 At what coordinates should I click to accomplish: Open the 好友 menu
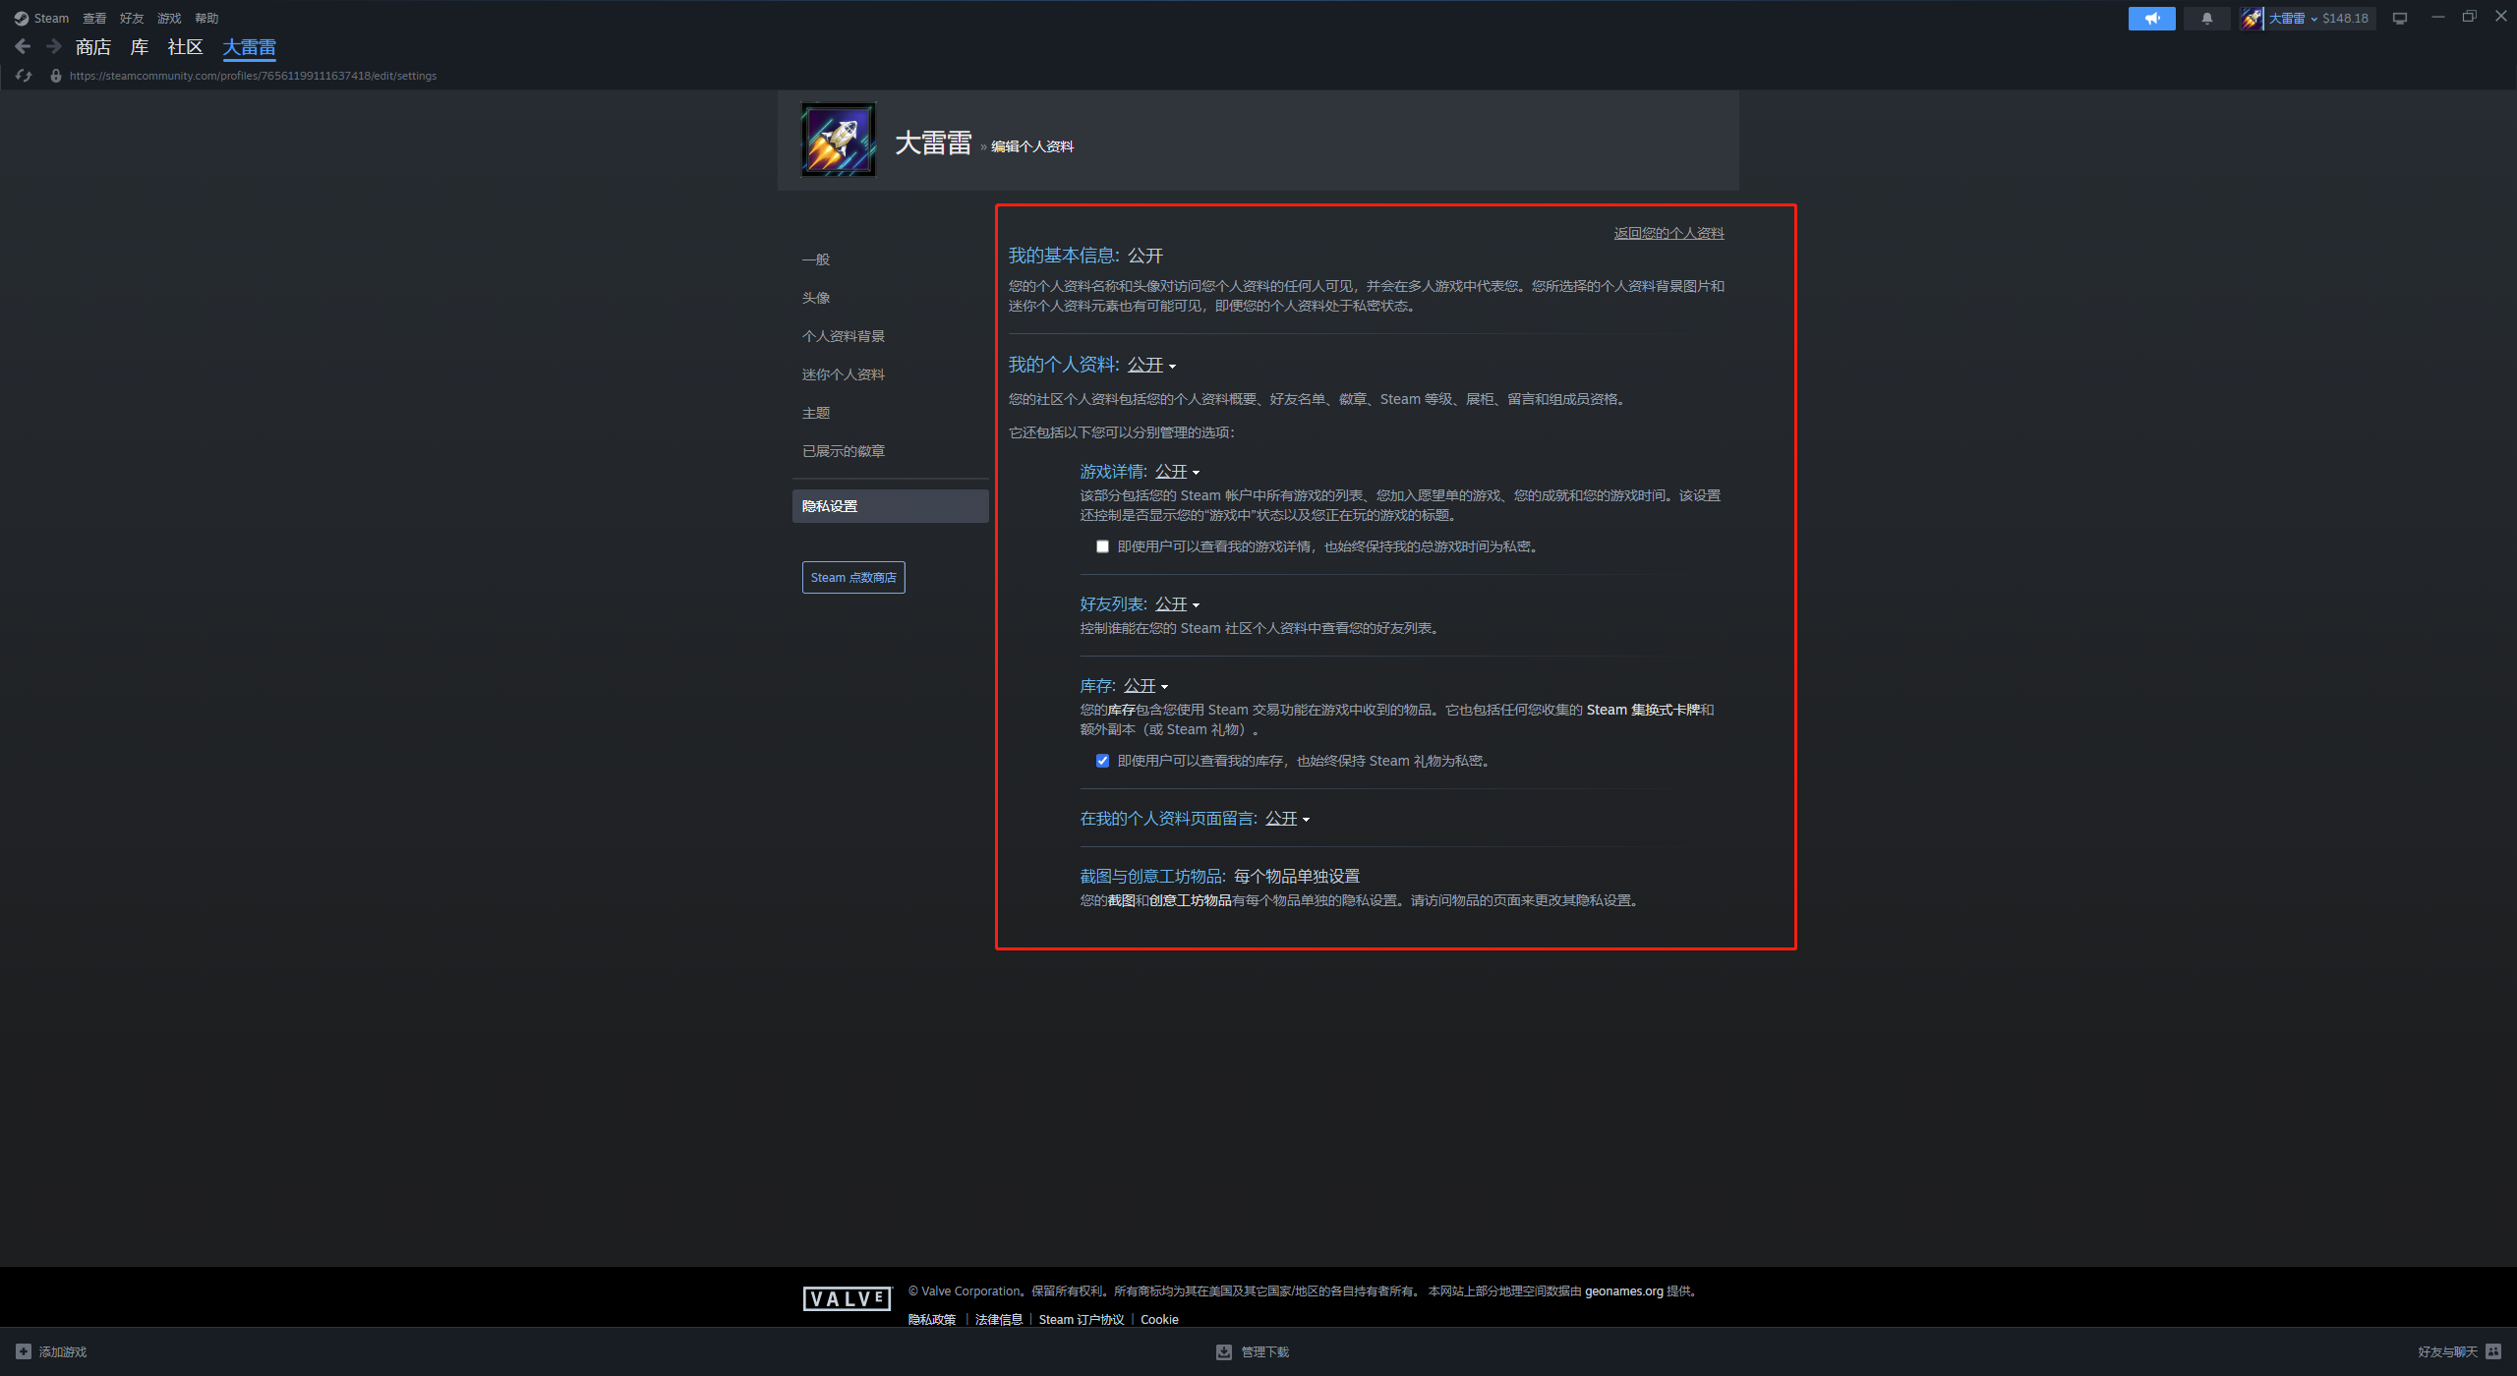132,19
